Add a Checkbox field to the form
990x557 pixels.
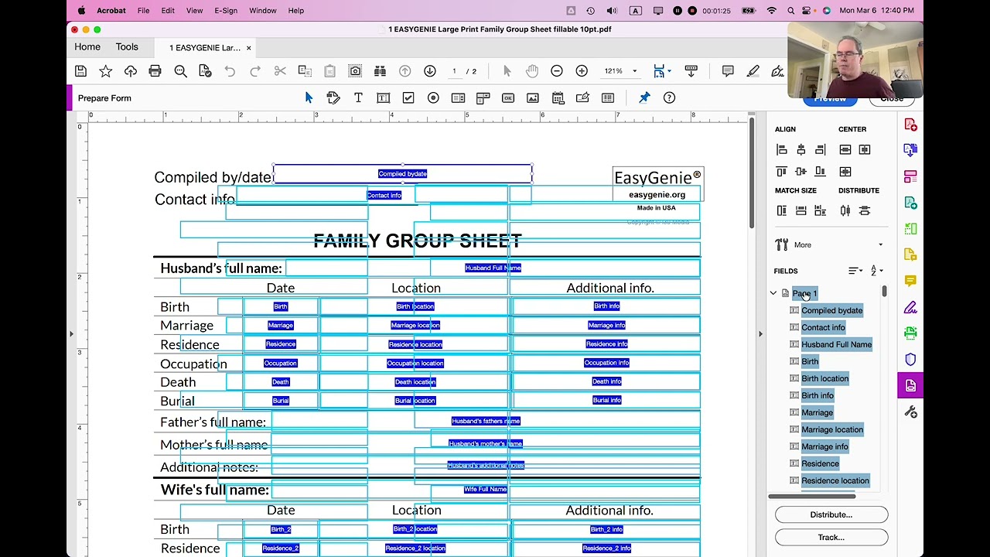pyautogui.click(x=408, y=97)
